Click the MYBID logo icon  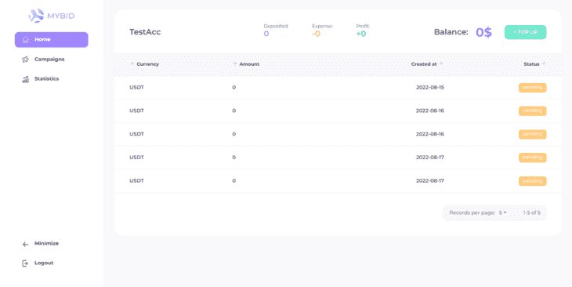pyautogui.click(x=37, y=16)
